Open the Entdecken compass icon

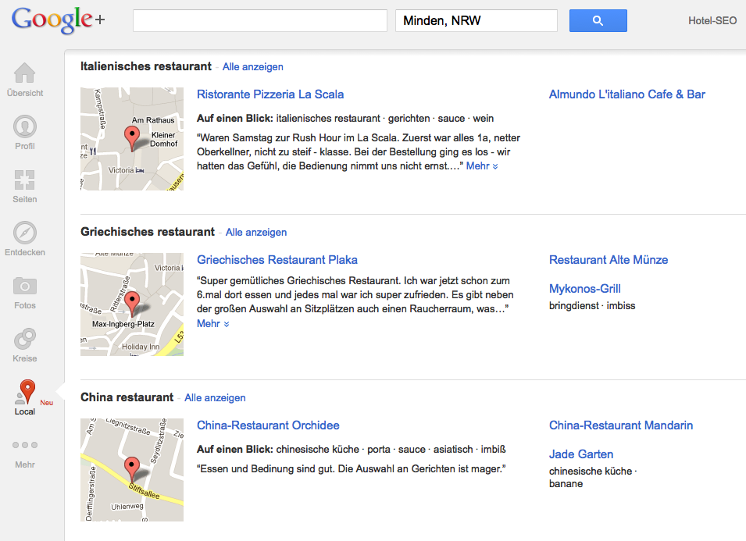pos(25,233)
